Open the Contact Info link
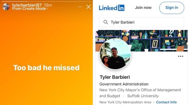188x105 pixels. 166,102
